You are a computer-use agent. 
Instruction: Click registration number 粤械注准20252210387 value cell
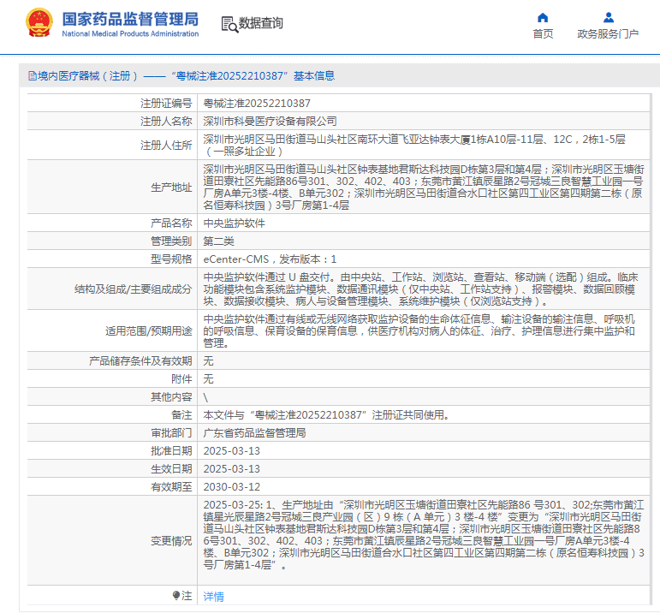coord(256,103)
